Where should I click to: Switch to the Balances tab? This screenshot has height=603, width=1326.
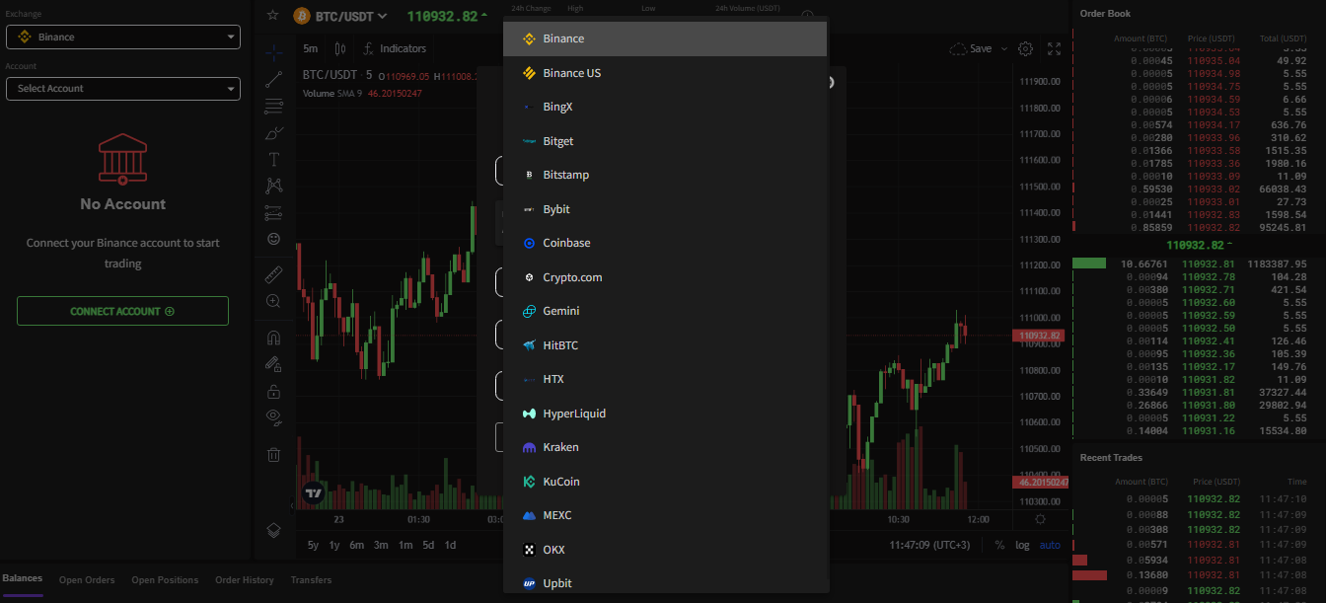(22, 579)
